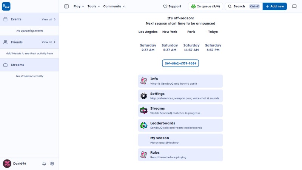
Task: Open the chat bubble icon
Action: pos(294,6)
